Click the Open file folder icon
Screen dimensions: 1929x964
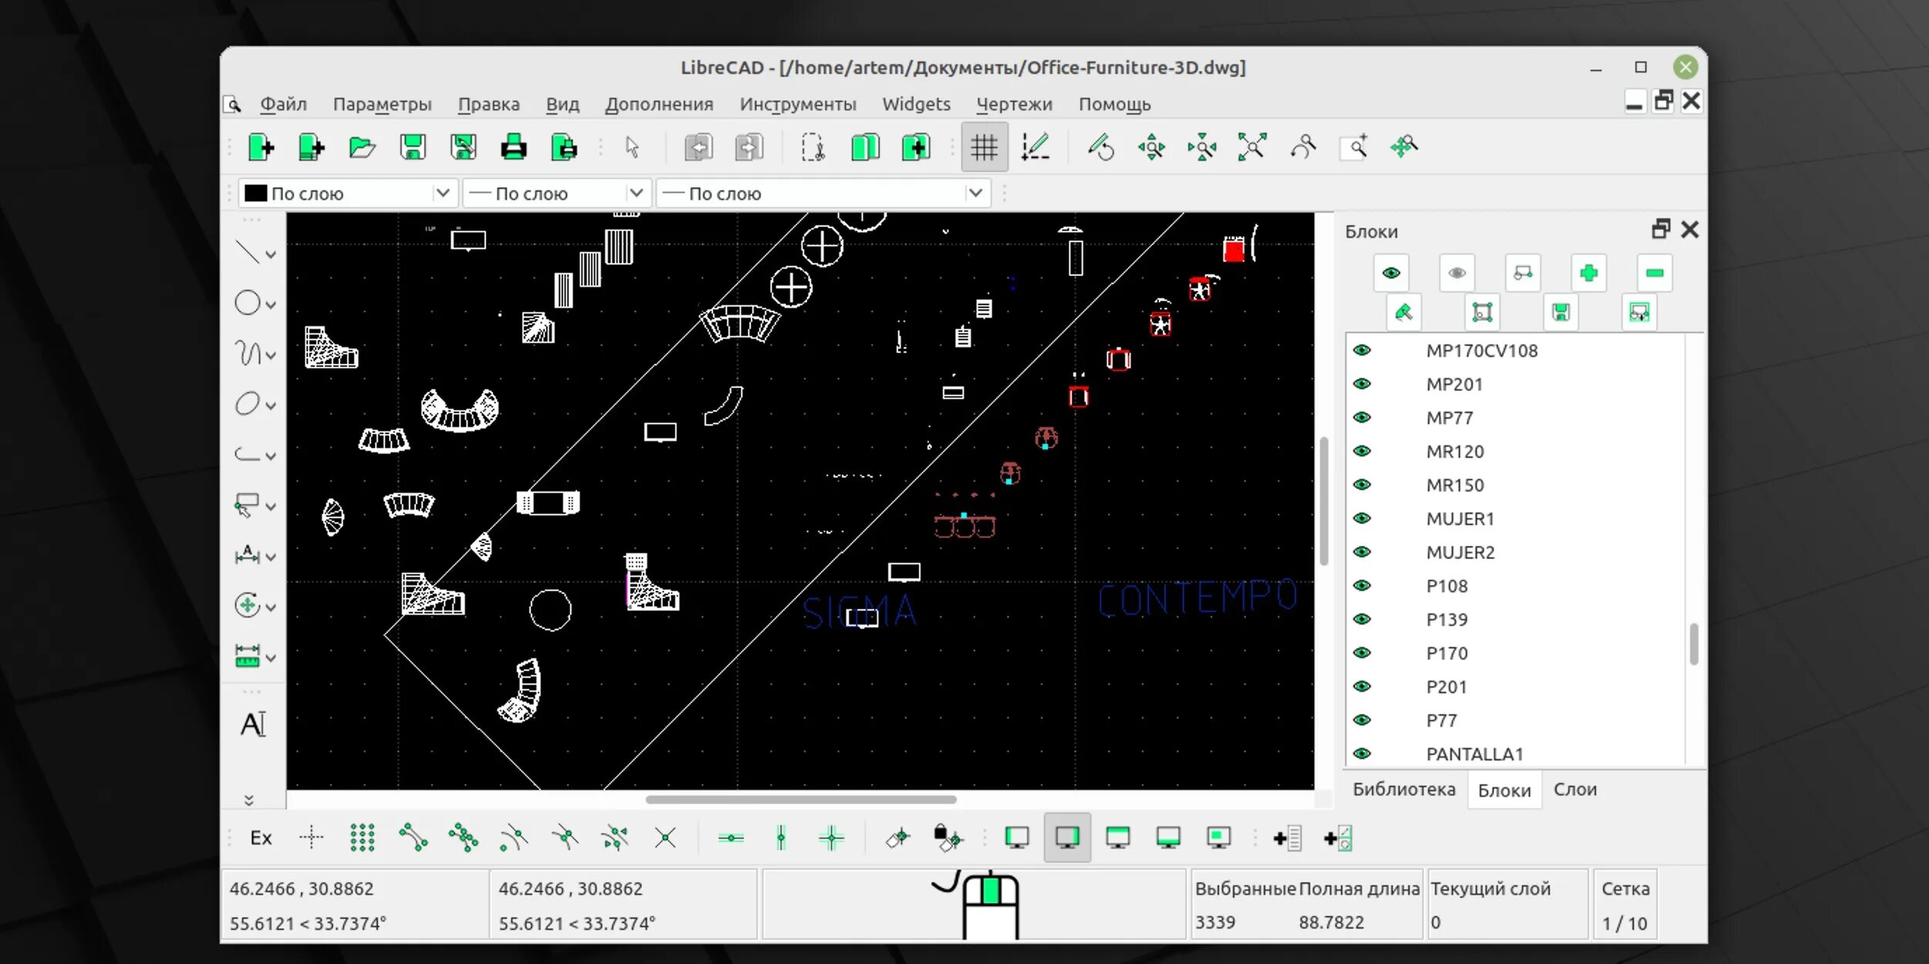pos(362,147)
